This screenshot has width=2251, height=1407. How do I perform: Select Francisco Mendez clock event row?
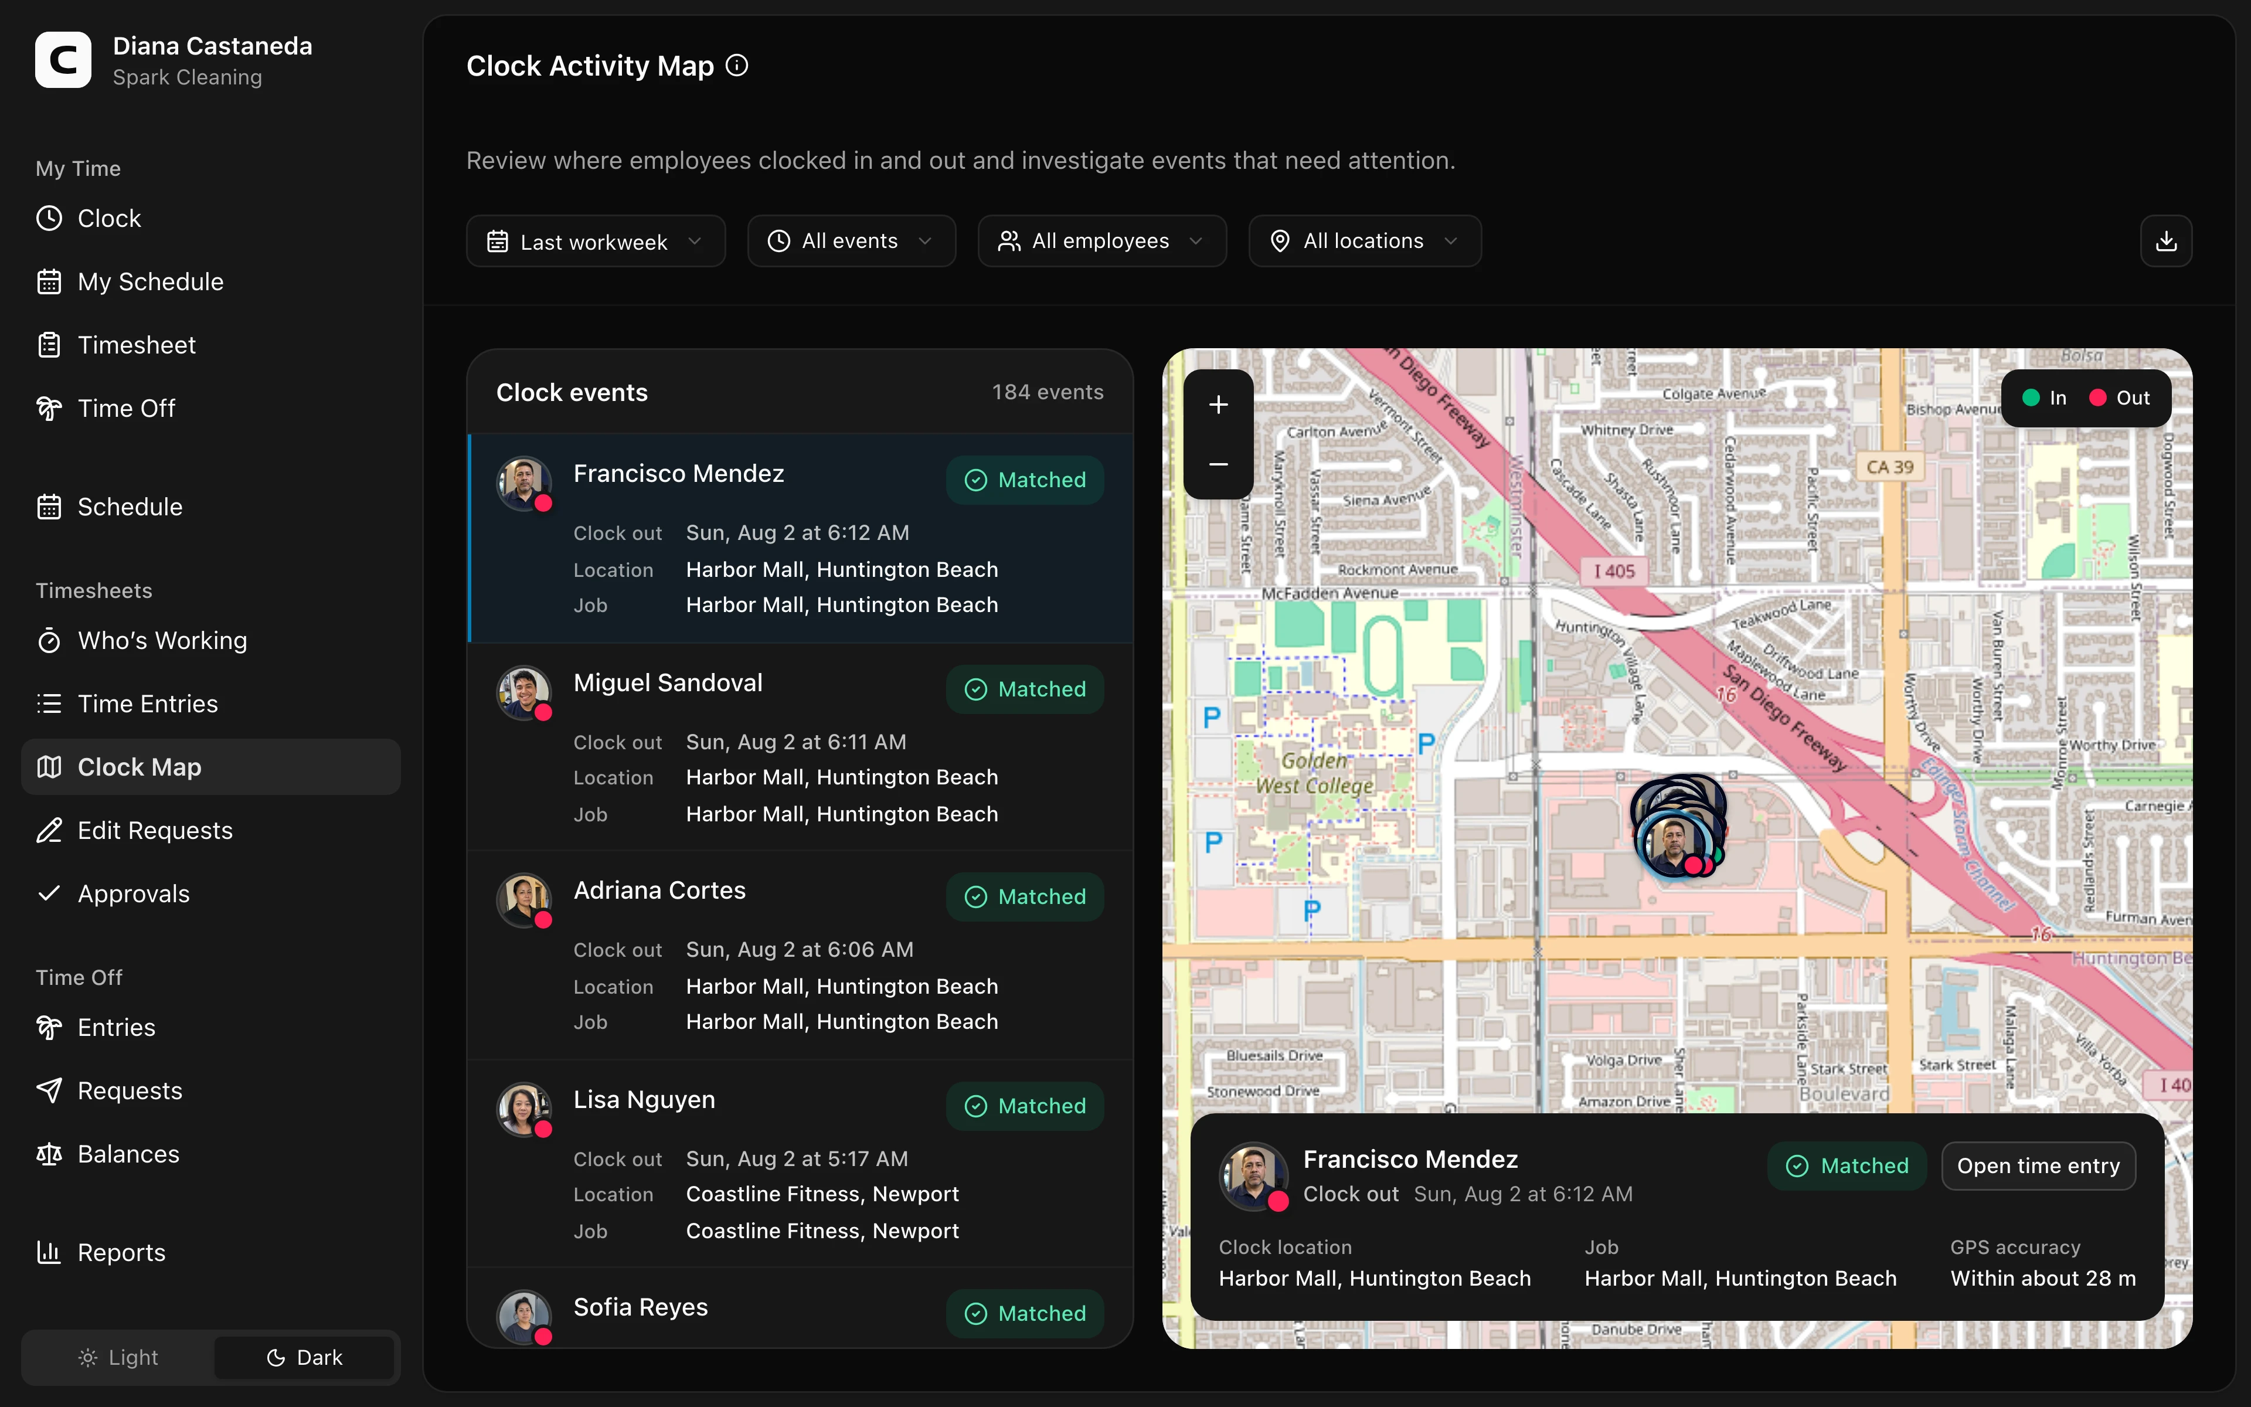[801, 539]
